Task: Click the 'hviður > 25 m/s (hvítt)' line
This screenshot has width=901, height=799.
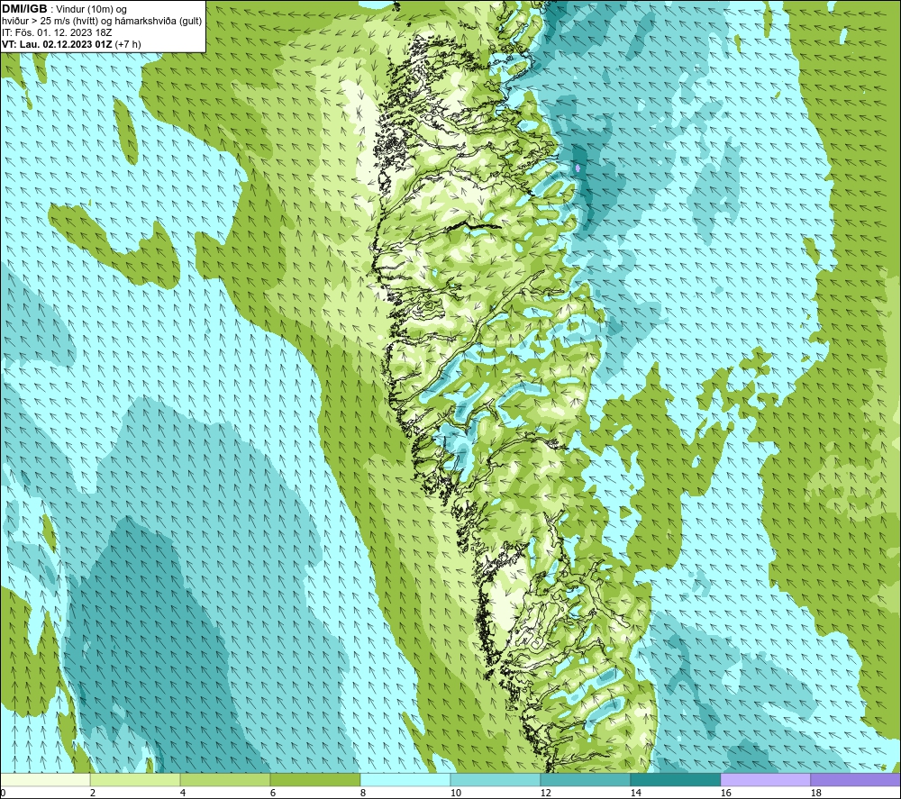Action: pyautogui.click(x=102, y=22)
